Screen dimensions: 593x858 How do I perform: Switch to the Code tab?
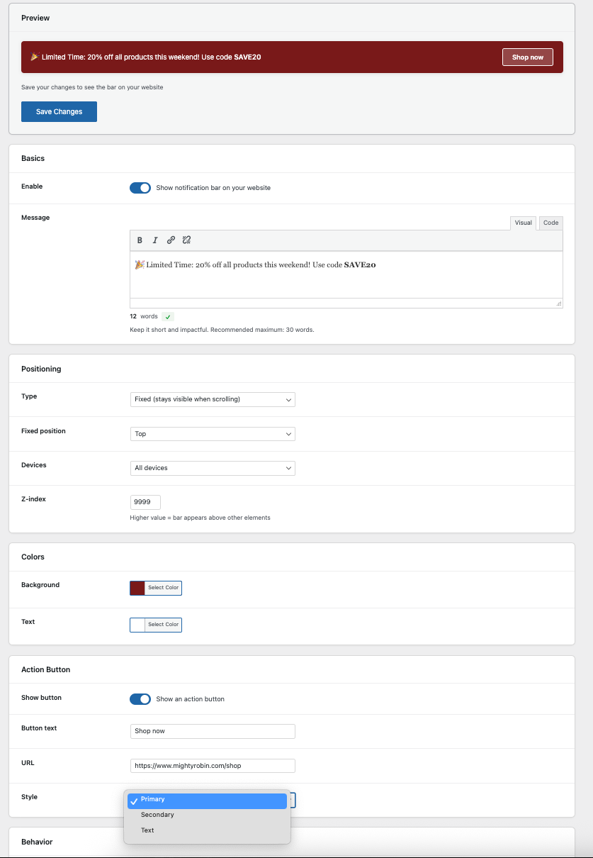click(550, 223)
